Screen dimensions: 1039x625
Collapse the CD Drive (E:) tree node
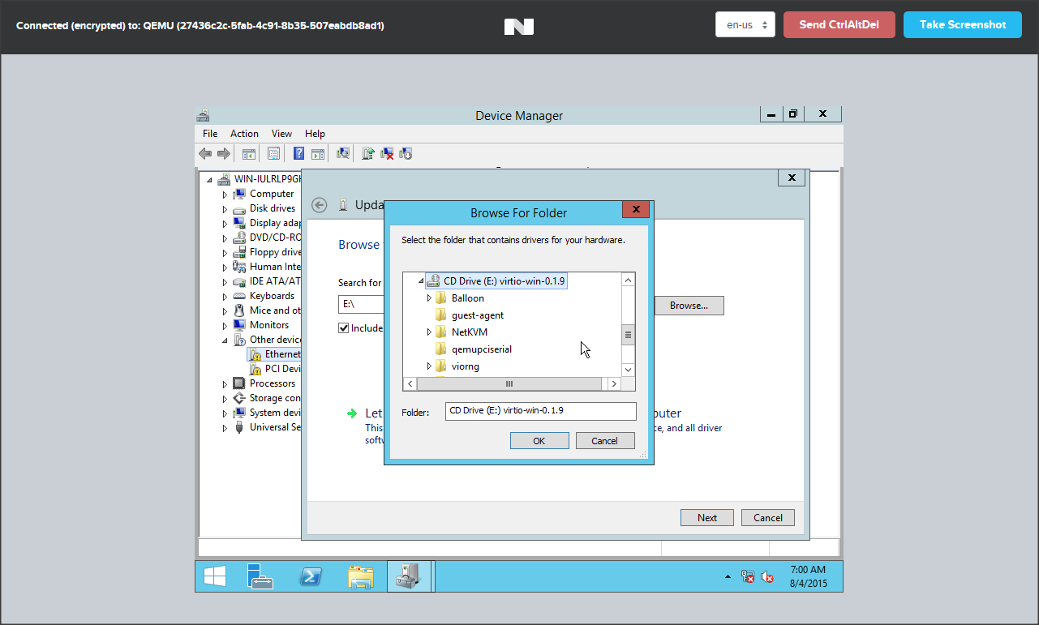pyautogui.click(x=420, y=281)
